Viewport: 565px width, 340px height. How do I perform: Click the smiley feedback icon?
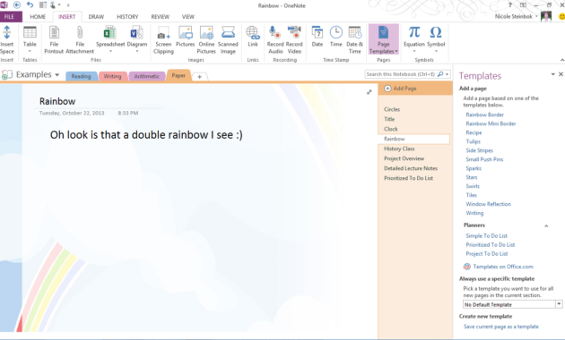(x=561, y=16)
